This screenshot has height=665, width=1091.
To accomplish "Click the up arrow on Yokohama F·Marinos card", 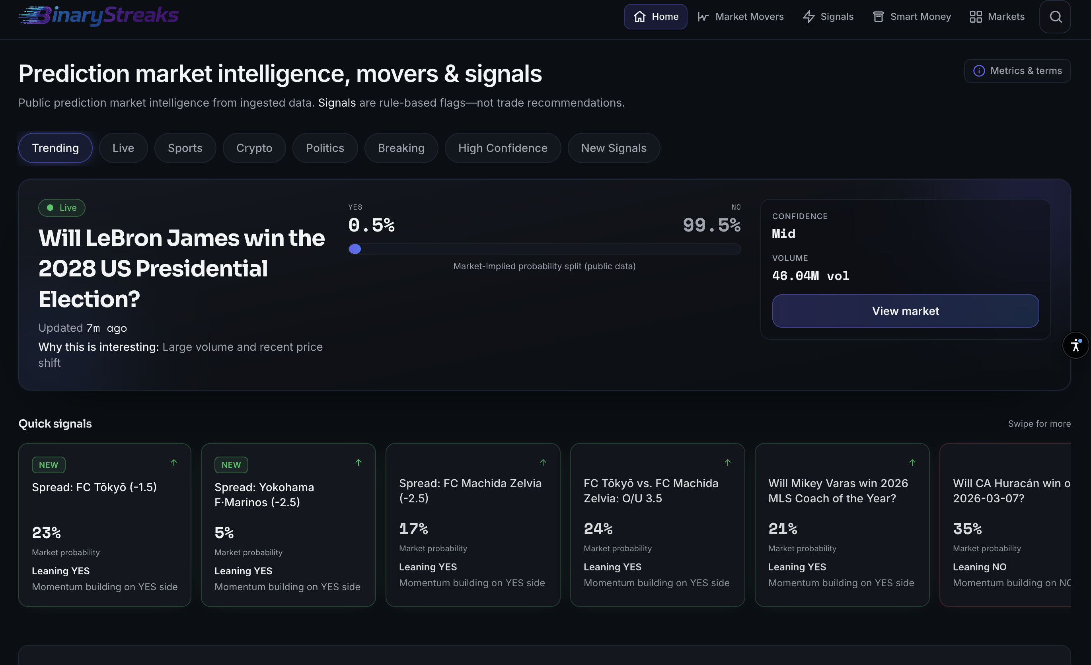I will tap(358, 463).
